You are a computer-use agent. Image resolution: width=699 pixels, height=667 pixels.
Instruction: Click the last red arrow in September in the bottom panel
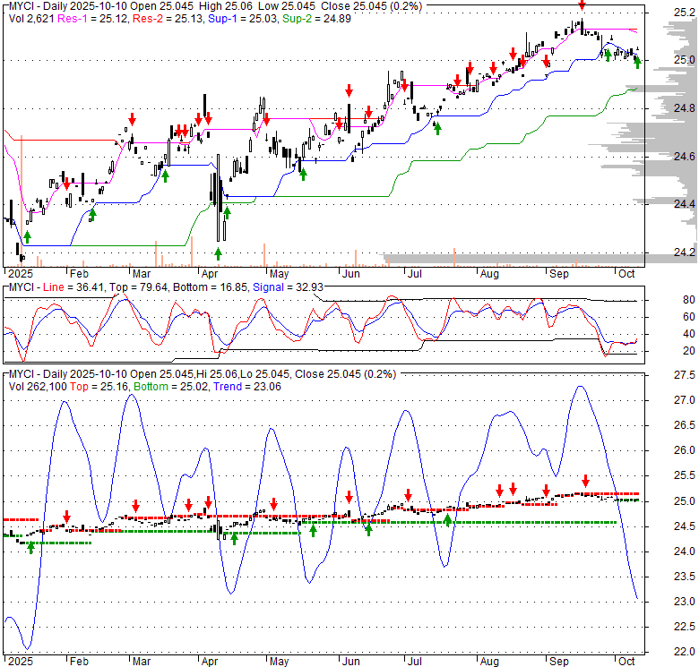[x=585, y=481]
